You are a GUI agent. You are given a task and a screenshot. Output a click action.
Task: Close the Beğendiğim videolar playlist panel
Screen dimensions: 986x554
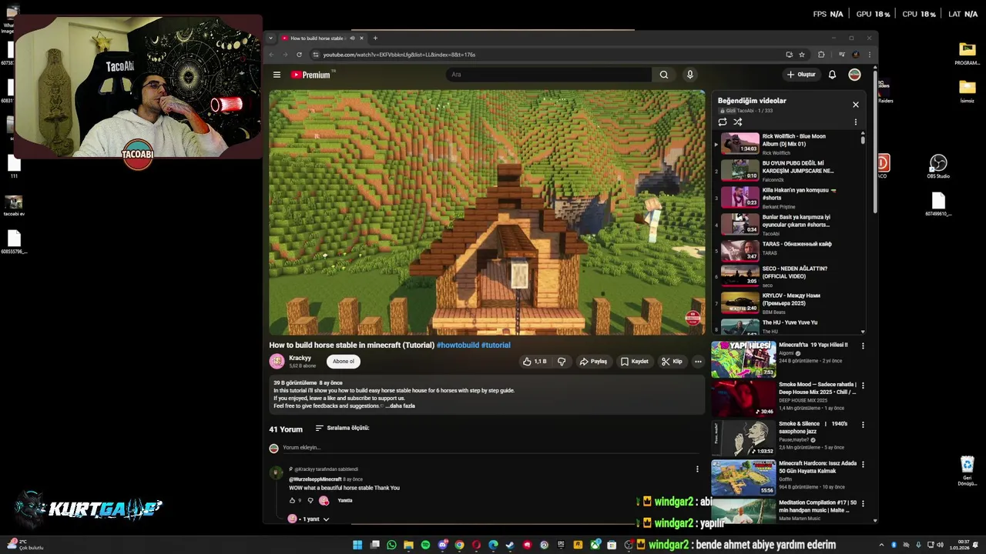855,104
